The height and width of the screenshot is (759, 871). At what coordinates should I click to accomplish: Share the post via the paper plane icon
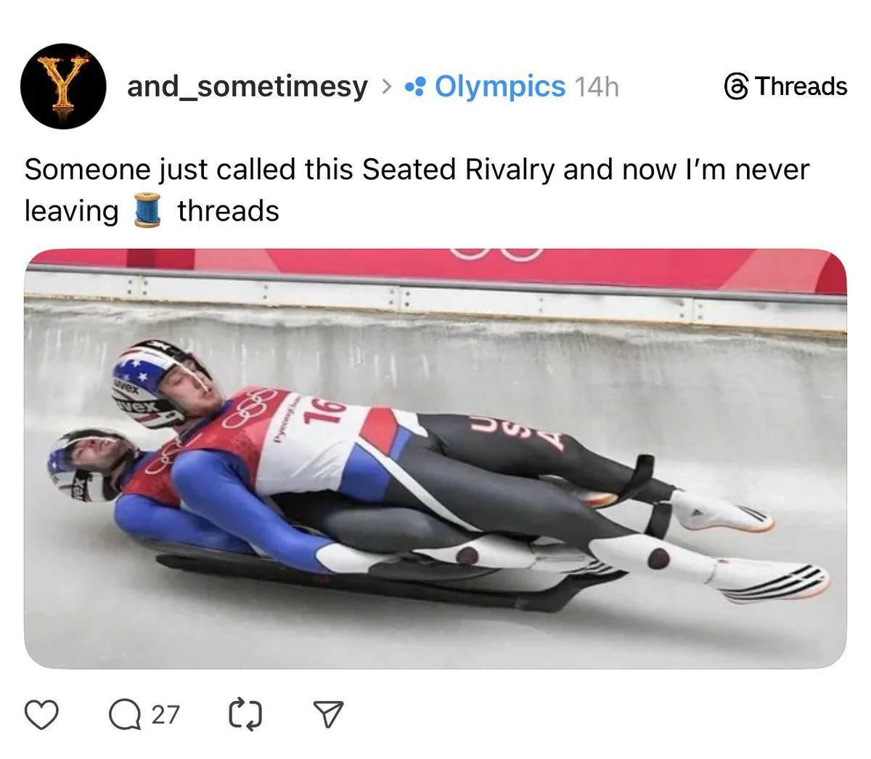click(x=327, y=714)
